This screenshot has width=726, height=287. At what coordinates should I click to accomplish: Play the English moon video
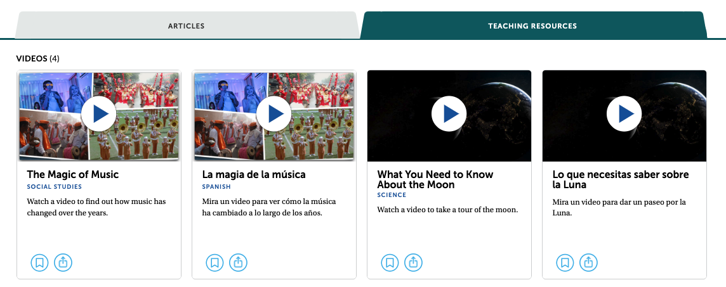449,114
